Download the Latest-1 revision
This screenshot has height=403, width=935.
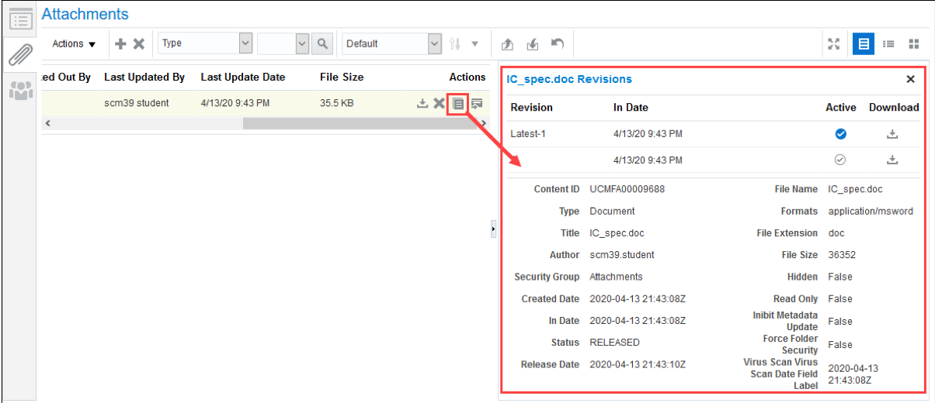[x=893, y=134]
